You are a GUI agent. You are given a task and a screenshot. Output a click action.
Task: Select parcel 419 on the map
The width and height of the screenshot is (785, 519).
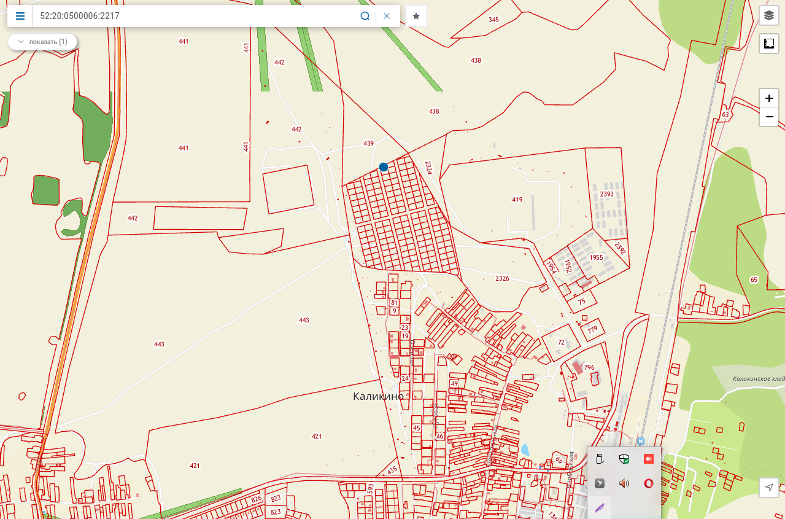point(517,200)
